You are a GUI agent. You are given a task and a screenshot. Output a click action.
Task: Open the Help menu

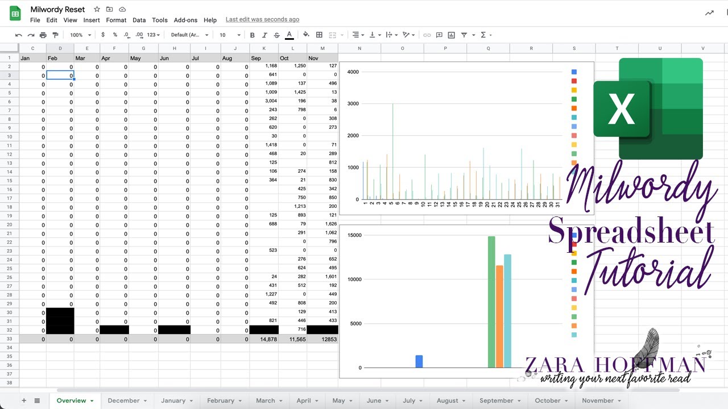click(210, 20)
